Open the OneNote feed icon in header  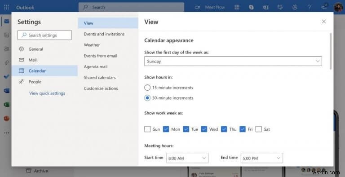pos(266,7)
